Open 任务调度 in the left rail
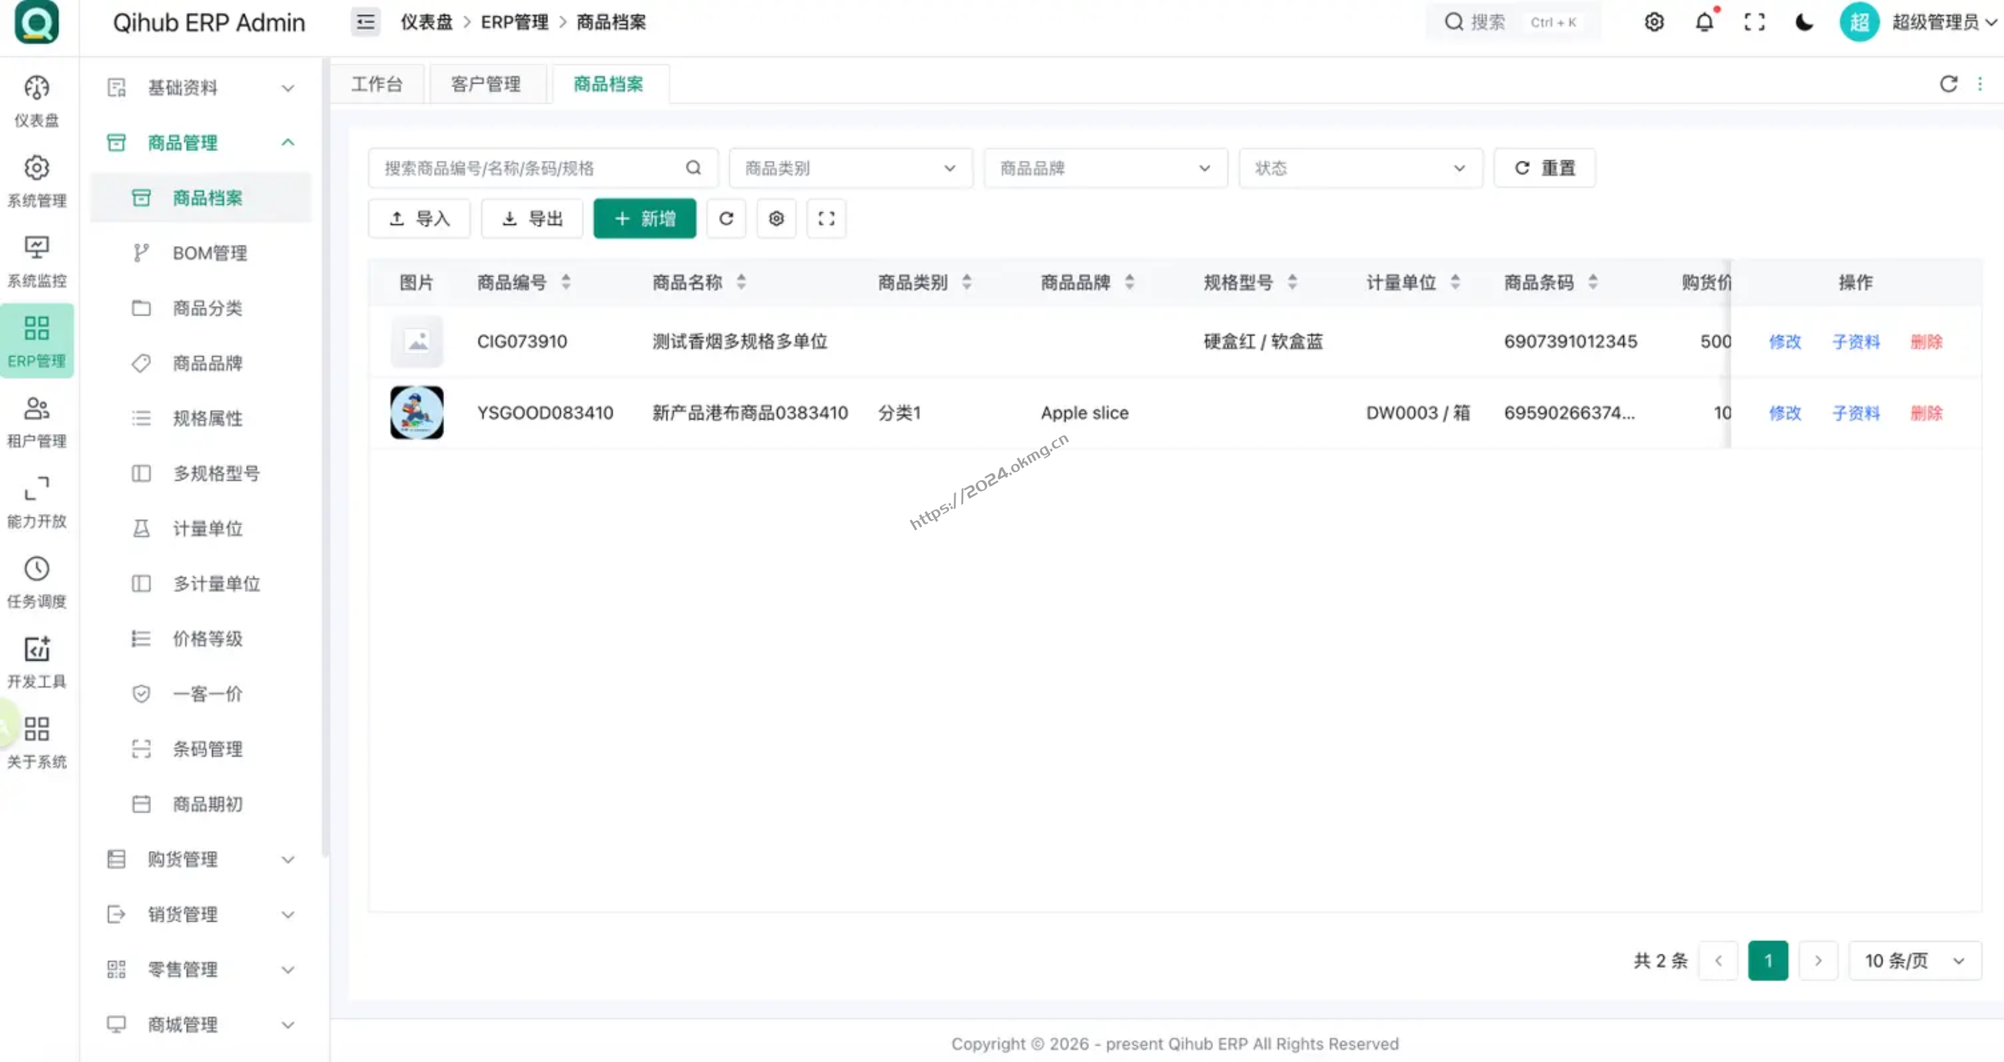This screenshot has width=2004, height=1062. click(x=36, y=582)
